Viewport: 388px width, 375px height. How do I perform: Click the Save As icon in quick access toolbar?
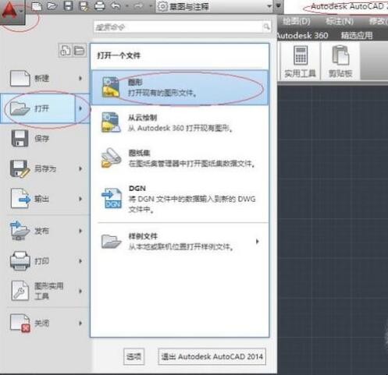coord(84,6)
